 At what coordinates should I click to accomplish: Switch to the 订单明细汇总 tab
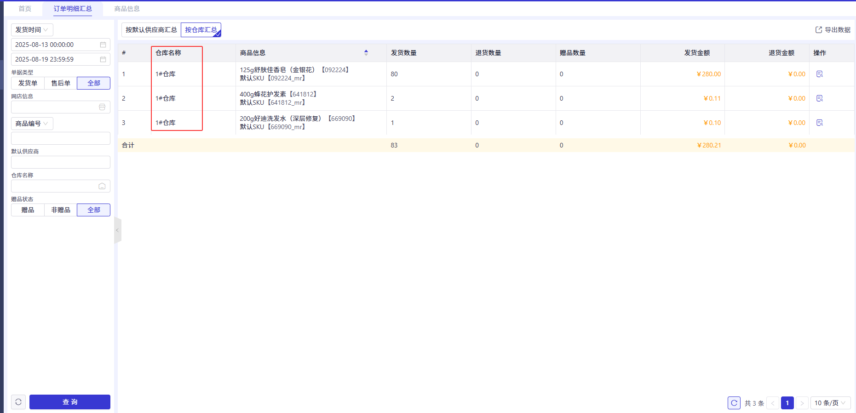click(73, 9)
